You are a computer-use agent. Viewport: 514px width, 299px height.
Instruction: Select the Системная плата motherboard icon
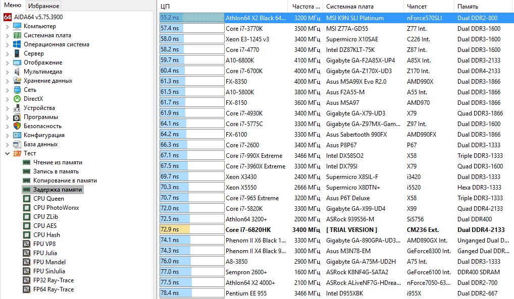point(17,35)
